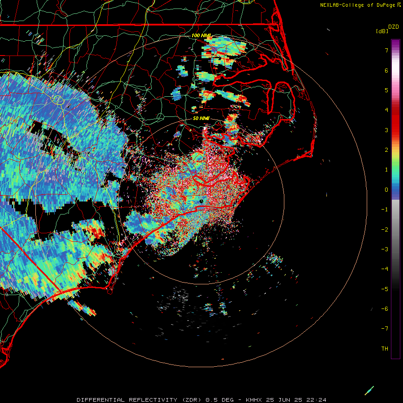Click the [dB] unit label
Image resolution: width=403 pixels, height=403 pixels.
[382, 31]
